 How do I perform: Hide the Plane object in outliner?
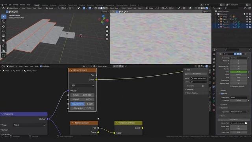coord(247,19)
